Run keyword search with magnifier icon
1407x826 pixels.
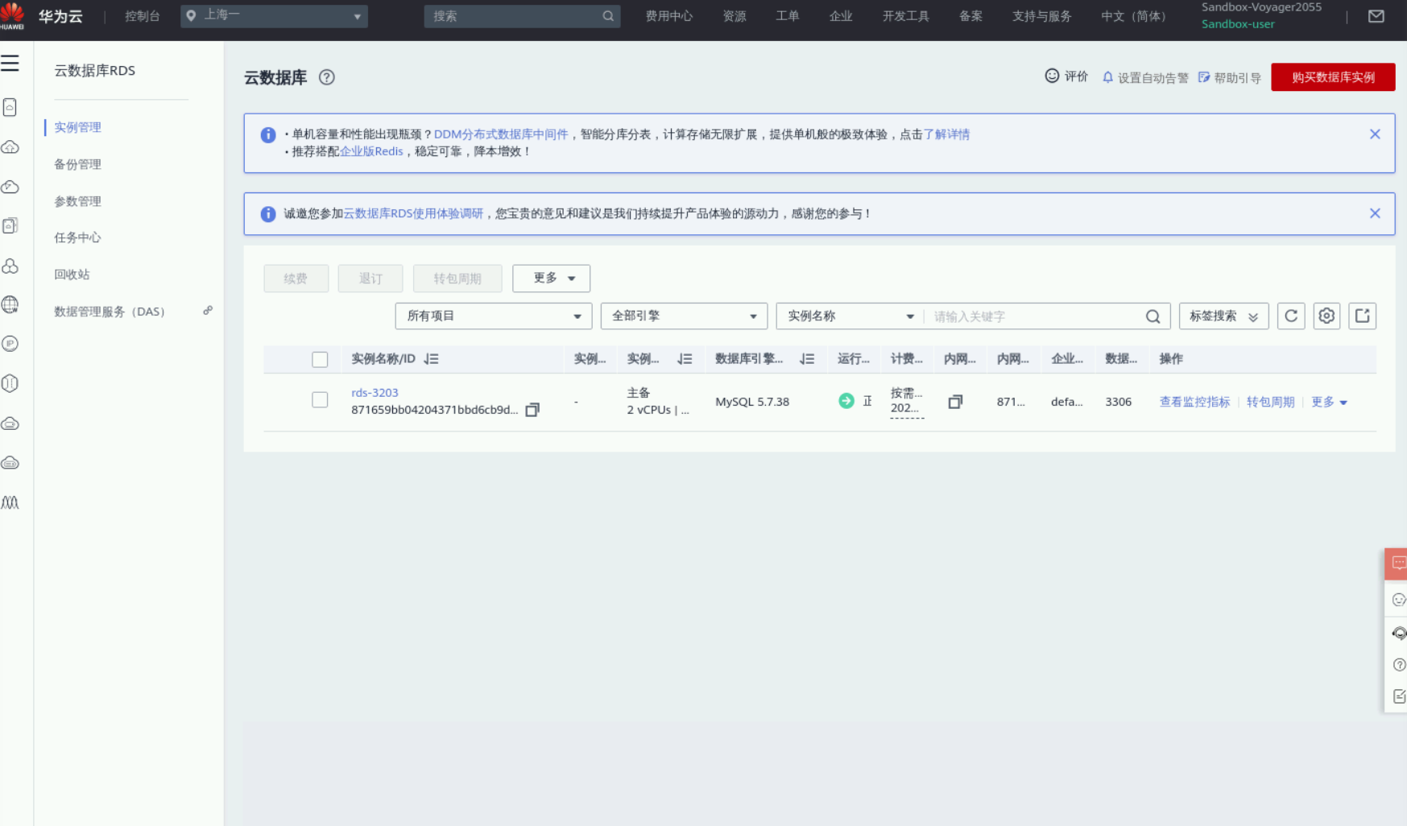click(1152, 316)
